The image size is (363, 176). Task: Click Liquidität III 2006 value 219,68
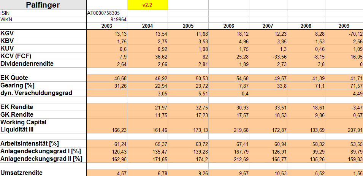[229, 126]
